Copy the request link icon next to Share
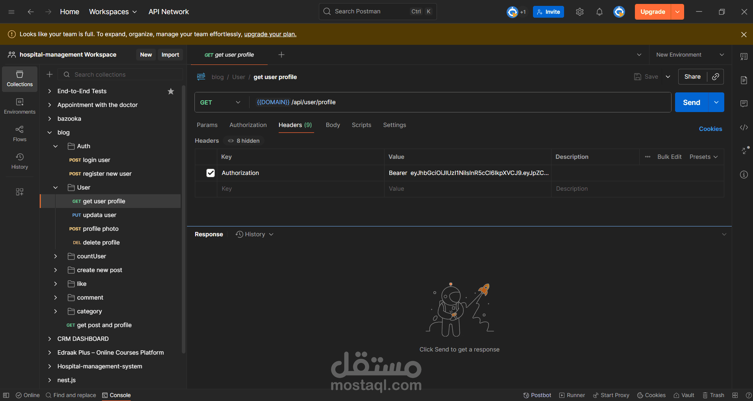753x401 pixels. pyautogui.click(x=716, y=77)
